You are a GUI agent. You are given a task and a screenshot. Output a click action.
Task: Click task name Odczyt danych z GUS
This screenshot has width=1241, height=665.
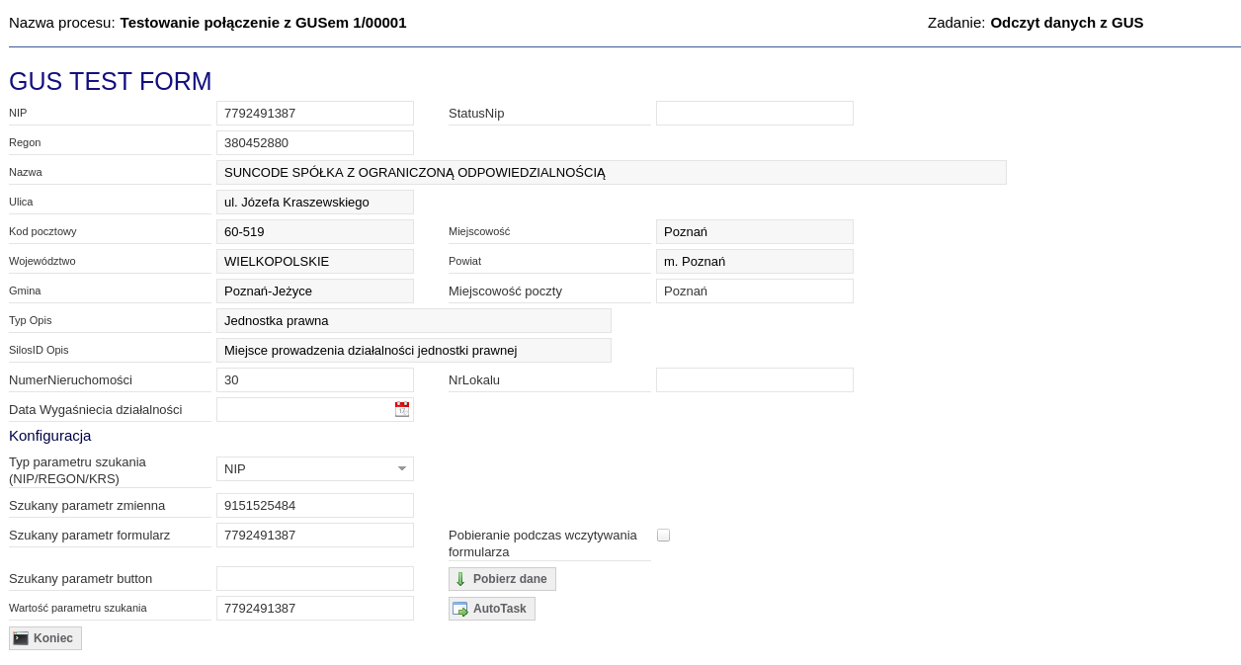click(1067, 22)
